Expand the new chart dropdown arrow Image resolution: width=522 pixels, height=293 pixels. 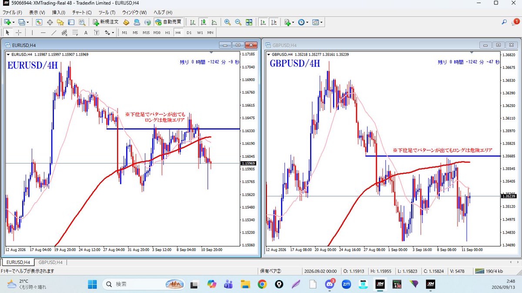(14, 22)
